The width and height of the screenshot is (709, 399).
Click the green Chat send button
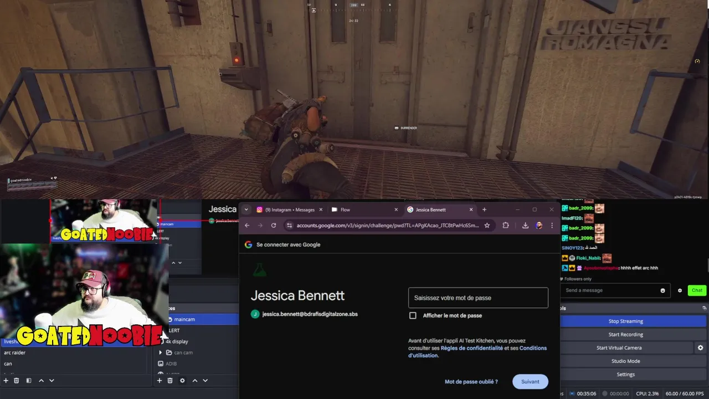[x=697, y=290]
